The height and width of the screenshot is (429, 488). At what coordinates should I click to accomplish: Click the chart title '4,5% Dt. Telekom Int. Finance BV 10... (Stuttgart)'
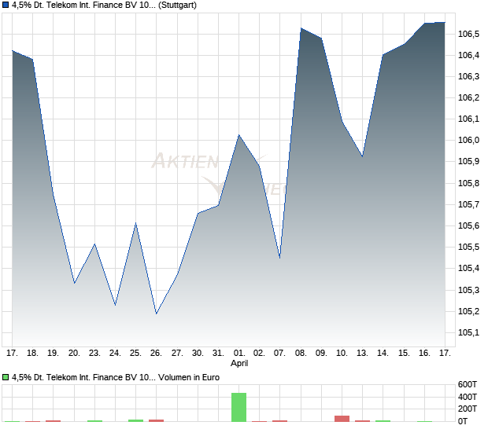tap(104, 5)
